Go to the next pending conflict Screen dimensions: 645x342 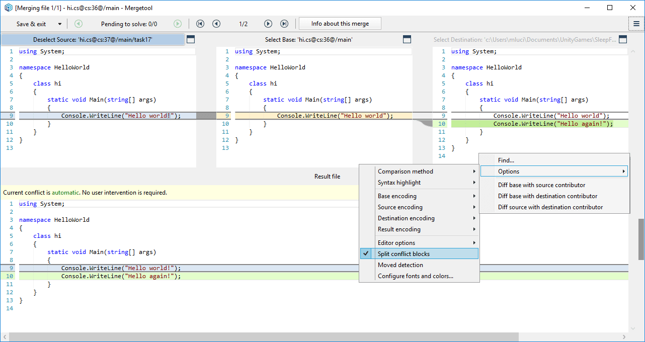tap(178, 24)
